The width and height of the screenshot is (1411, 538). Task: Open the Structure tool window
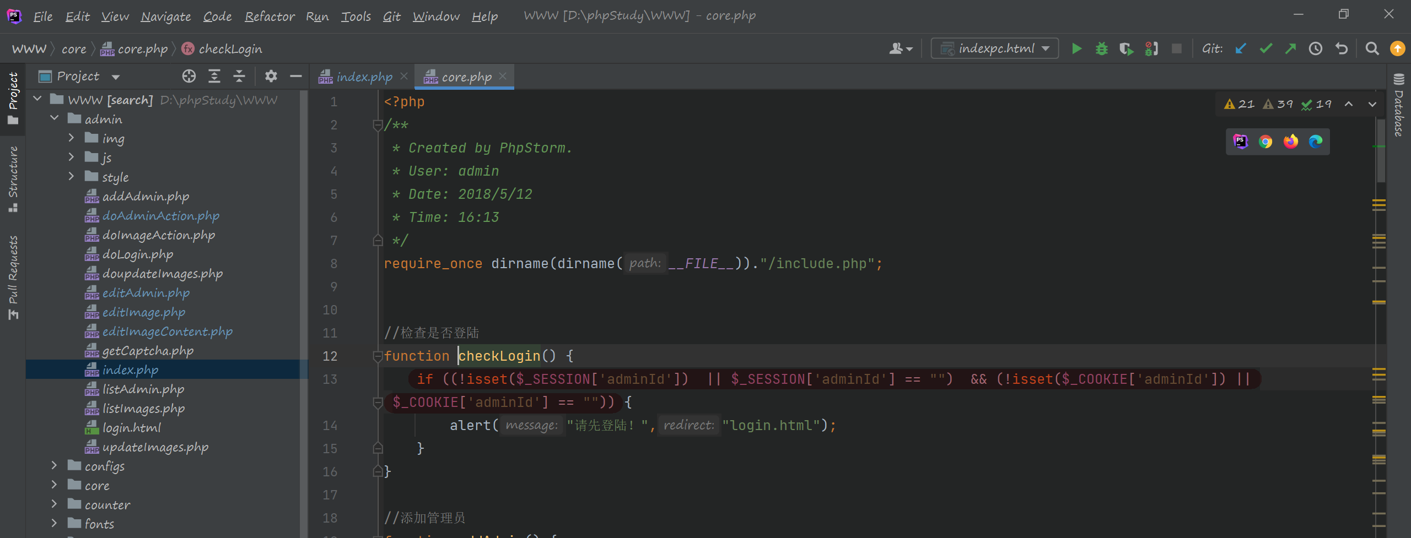tap(13, 179)
